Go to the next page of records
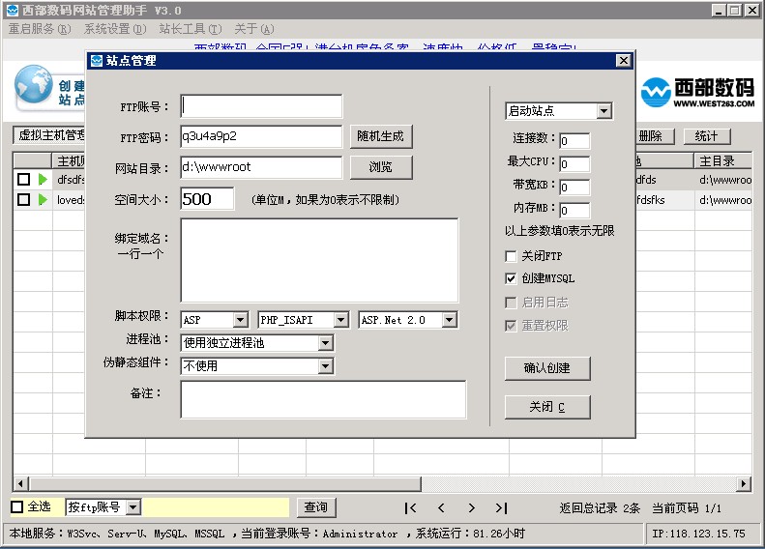This screenshot has width=765, height=549. tap(471, 507)
